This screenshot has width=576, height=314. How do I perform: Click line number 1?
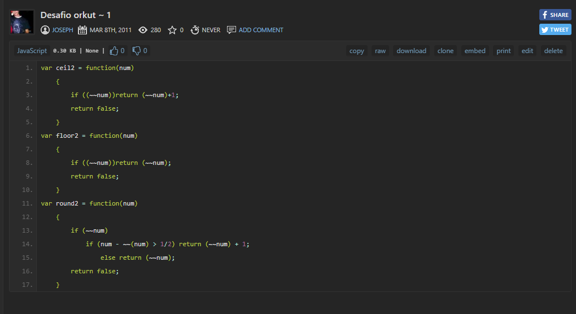coord(29,68)
